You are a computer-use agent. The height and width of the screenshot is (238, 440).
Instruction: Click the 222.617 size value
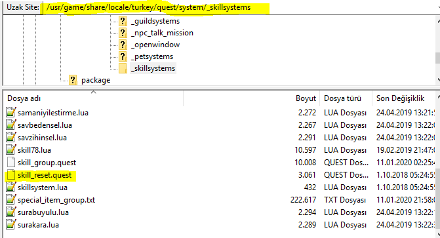click(303, 200)
